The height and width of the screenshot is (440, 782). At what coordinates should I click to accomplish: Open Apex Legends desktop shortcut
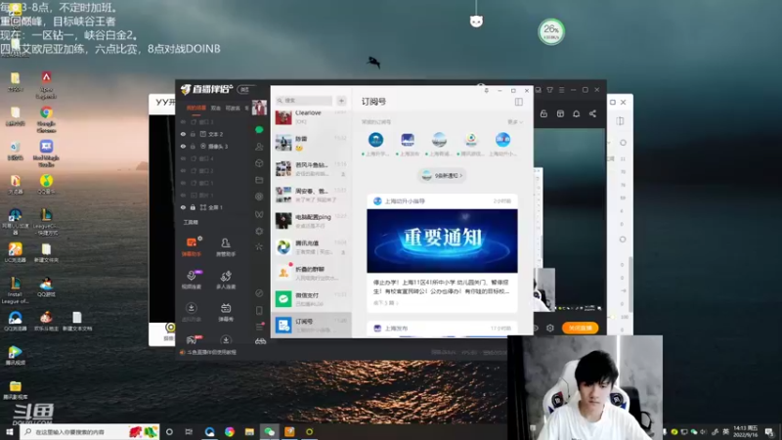point(46,84)
